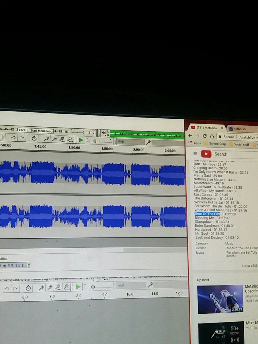Click the 11.0 mark on lower timeline
The height and width of the screenshot is (344, 258).
(155, 294)
